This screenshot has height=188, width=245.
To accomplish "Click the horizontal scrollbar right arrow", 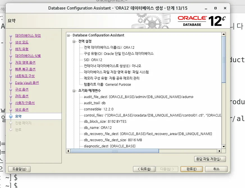I will click(219, 151).
